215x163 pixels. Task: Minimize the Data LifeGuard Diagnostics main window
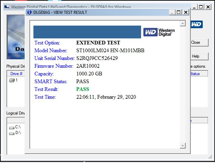[194, 7]
